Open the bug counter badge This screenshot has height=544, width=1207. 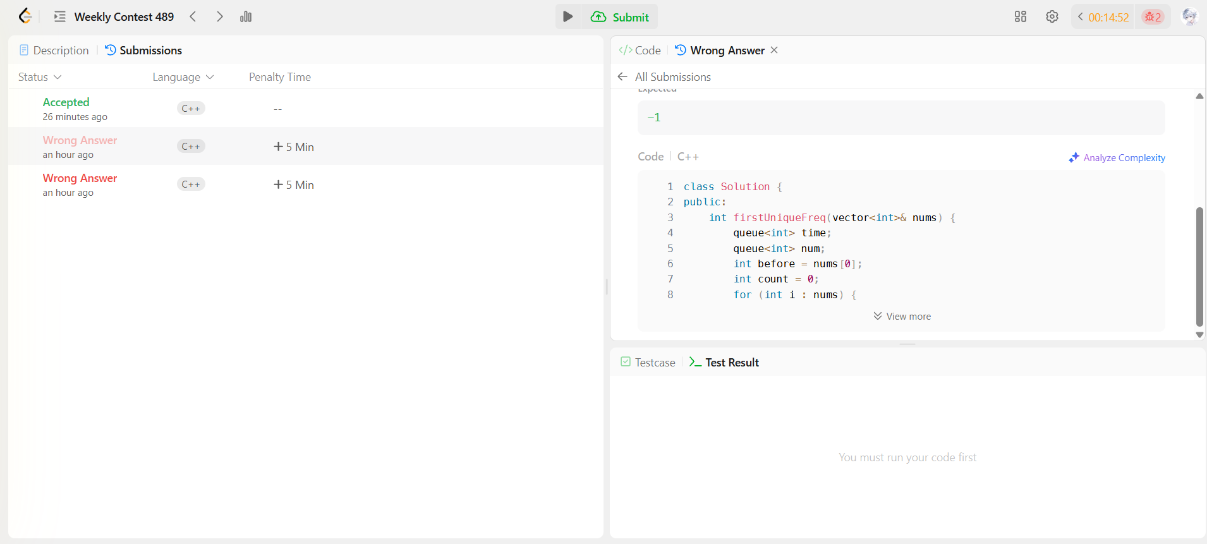1153,17
